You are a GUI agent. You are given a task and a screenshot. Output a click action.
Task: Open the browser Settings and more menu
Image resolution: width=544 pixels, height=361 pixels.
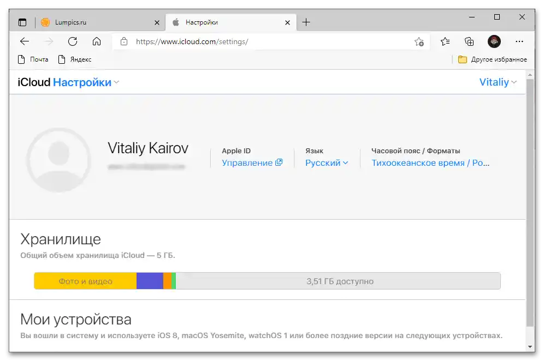coord(519,41)
